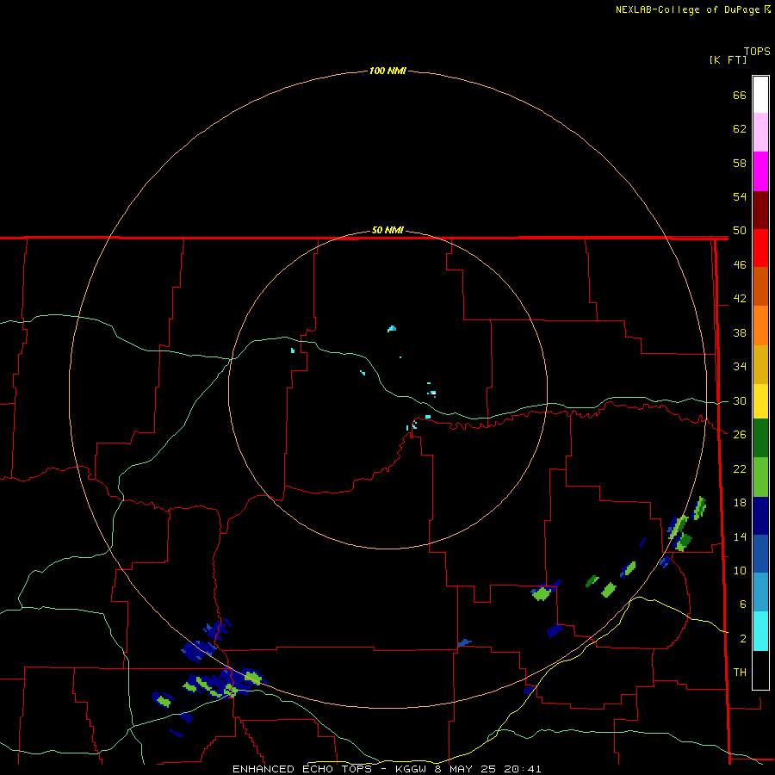Image resolution: width=775 pixels, height=775 pixels.
Task: Click the "10" scale label
Action: (x=740, y=571)
